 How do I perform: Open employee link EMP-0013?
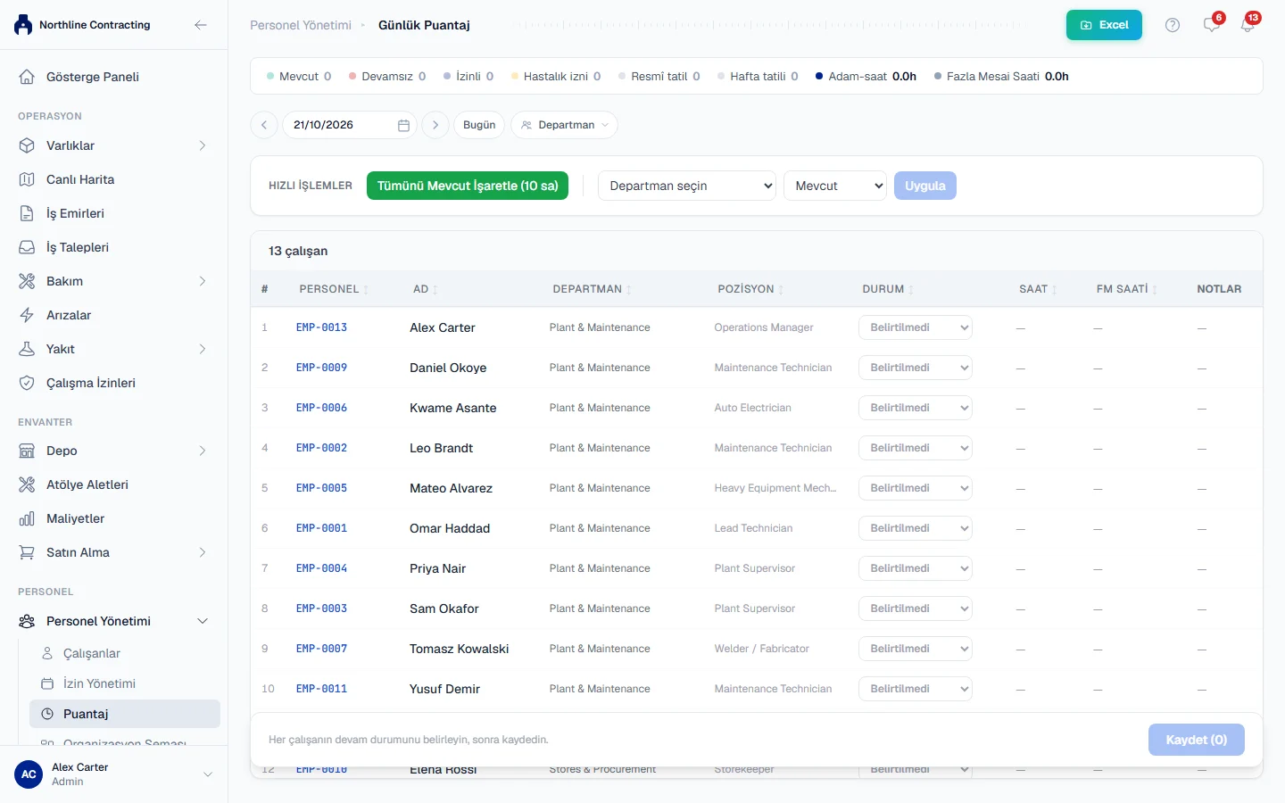(x=321, y=327)
